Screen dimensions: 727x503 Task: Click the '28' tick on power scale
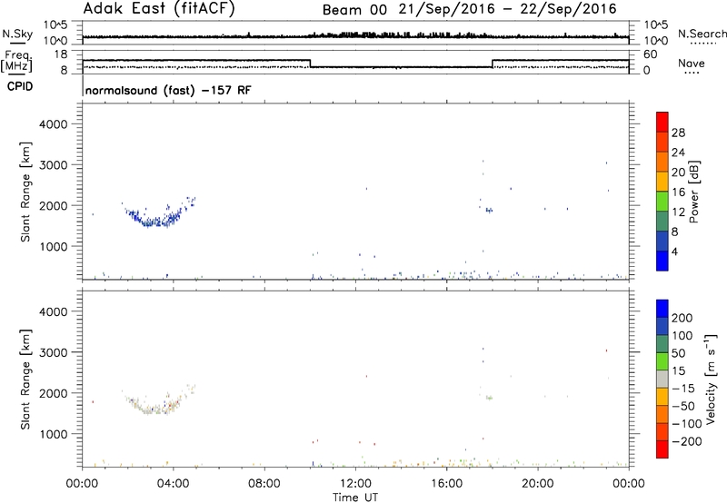pos(678,133)
